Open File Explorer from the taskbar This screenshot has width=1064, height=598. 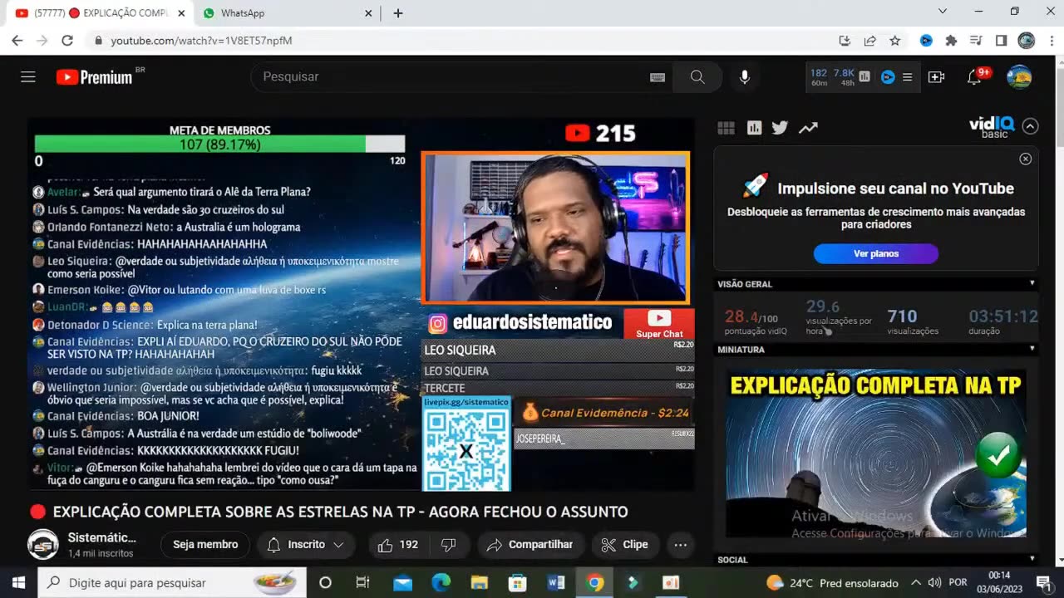[x=479, y=583]
